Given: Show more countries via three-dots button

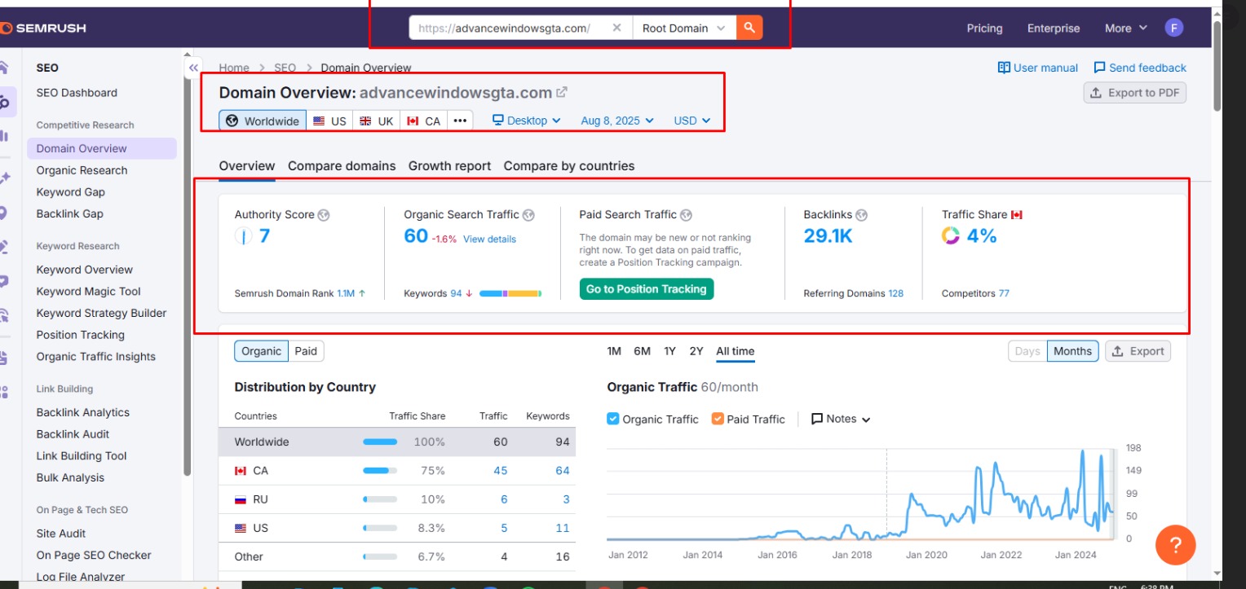Looking at the screenshot, I should 460,121.
